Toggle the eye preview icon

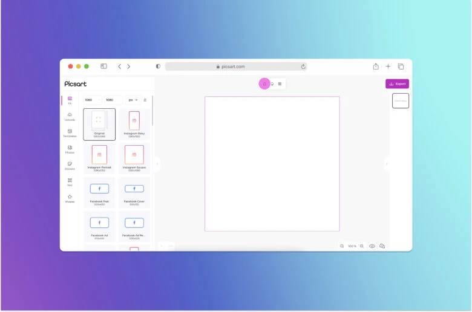click(372, 246)
